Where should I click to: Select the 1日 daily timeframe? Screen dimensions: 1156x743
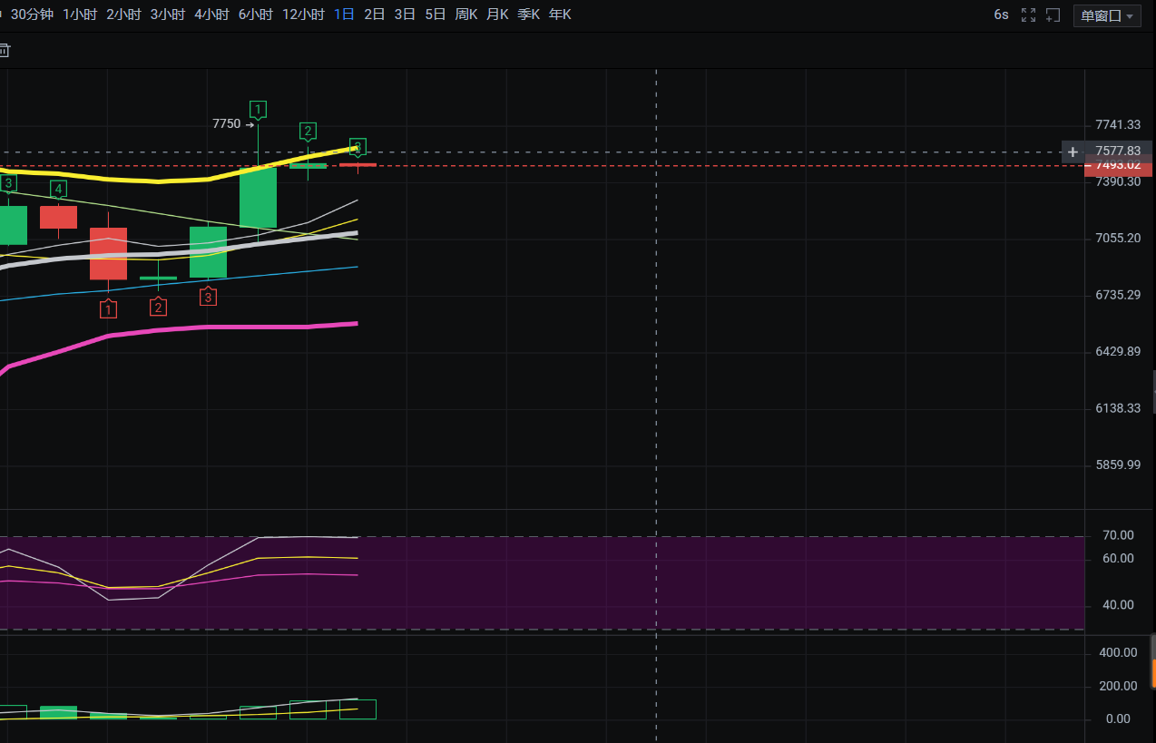344,15
